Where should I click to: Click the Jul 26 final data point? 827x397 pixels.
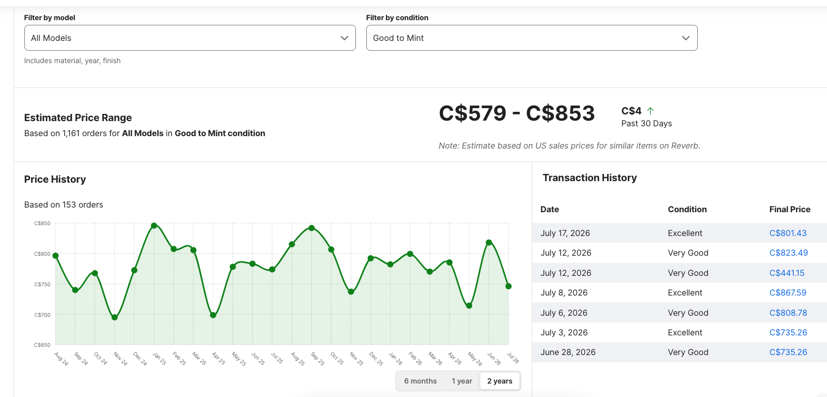508,286
